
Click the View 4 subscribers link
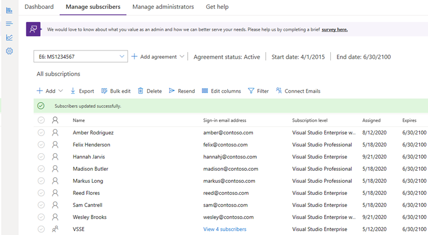click(x=224, y=229)
